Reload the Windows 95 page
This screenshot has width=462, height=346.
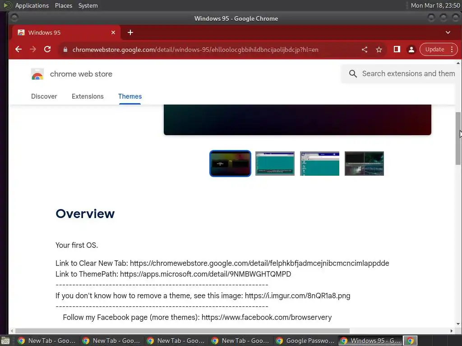point(47,50)
